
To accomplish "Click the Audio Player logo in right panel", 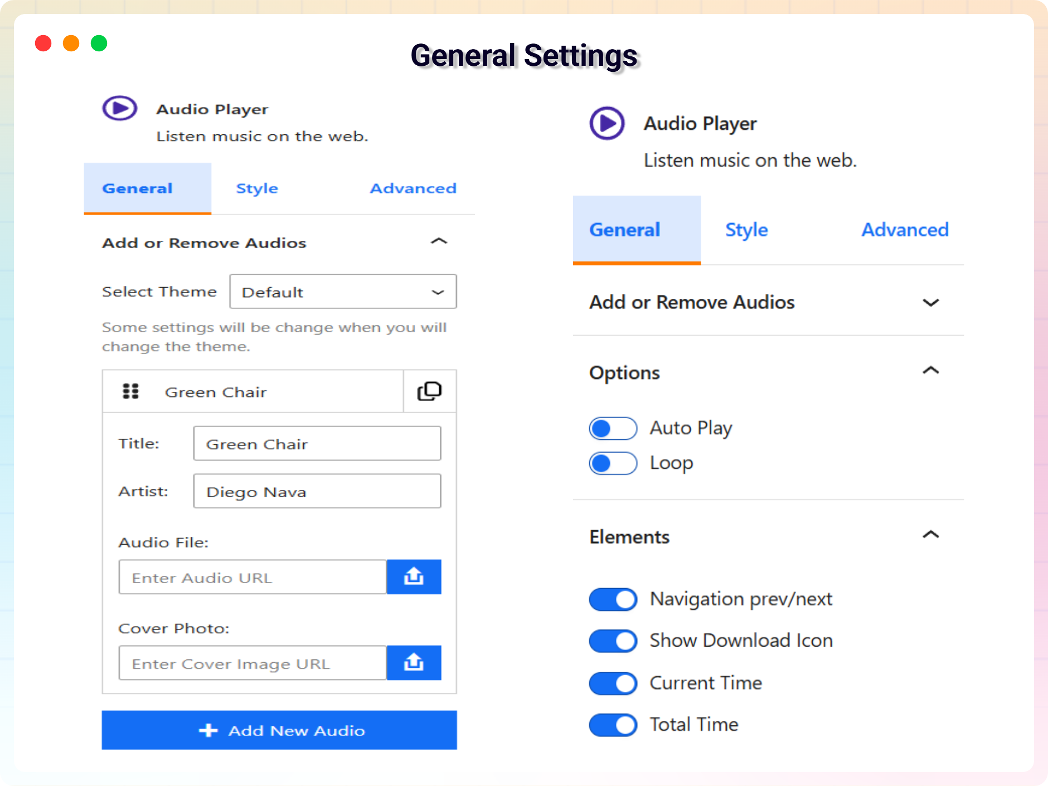I will click(x=607, y=123).
